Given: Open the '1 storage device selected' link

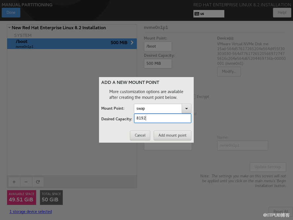Looking at the screenshot, I should 31,211.
